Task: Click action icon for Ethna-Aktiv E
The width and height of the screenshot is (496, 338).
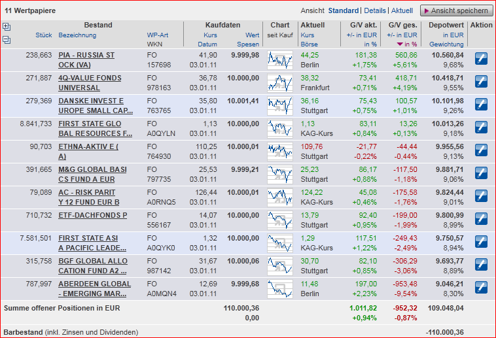Action: (481, 151)
